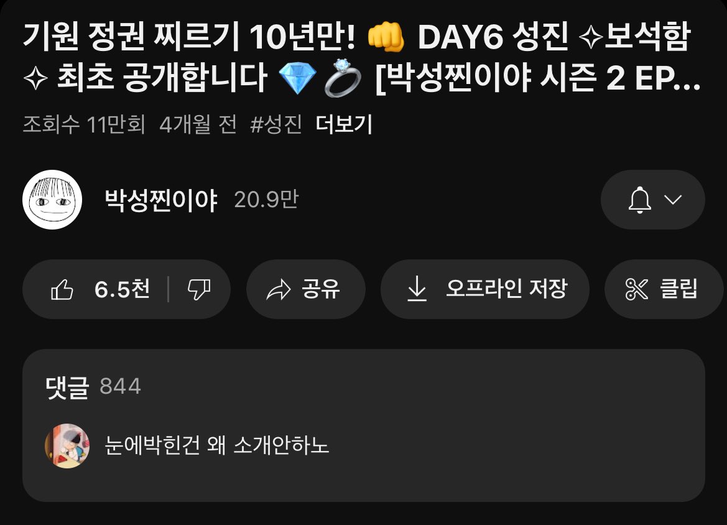Image resolution: width=727 pixels, height=525 pixels.
Task: Tap the commenter's profile picture
Action: (67, 446)
